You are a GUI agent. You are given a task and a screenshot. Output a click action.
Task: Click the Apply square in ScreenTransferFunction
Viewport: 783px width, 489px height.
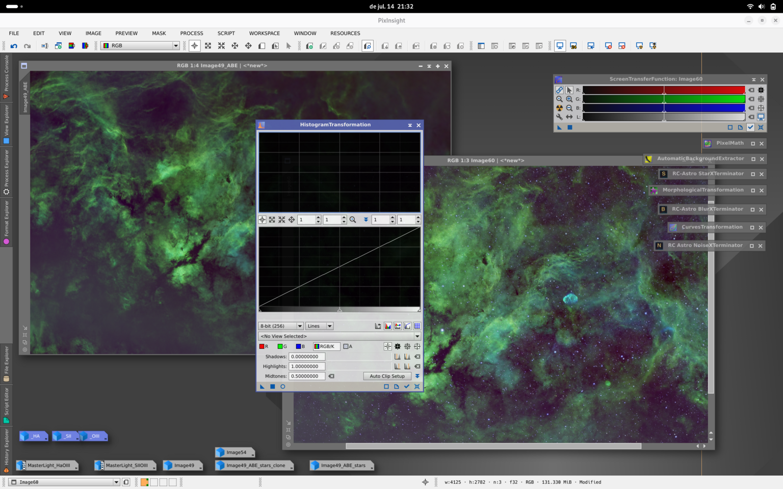click(570, 127)
